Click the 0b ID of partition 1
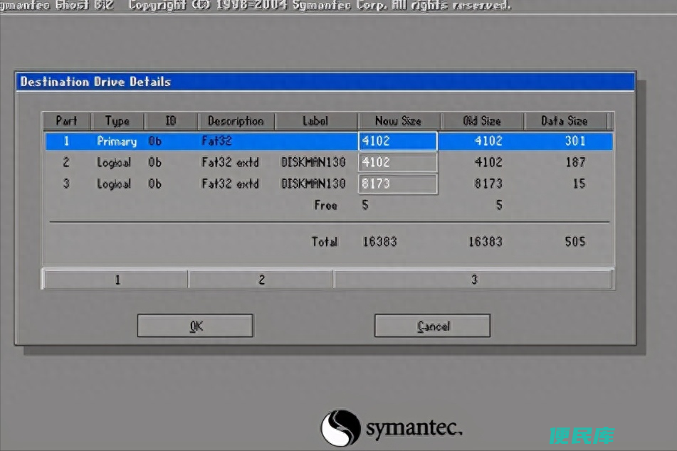Image resolution: width=677 pixels, height=451 pixels. [154, 141]
